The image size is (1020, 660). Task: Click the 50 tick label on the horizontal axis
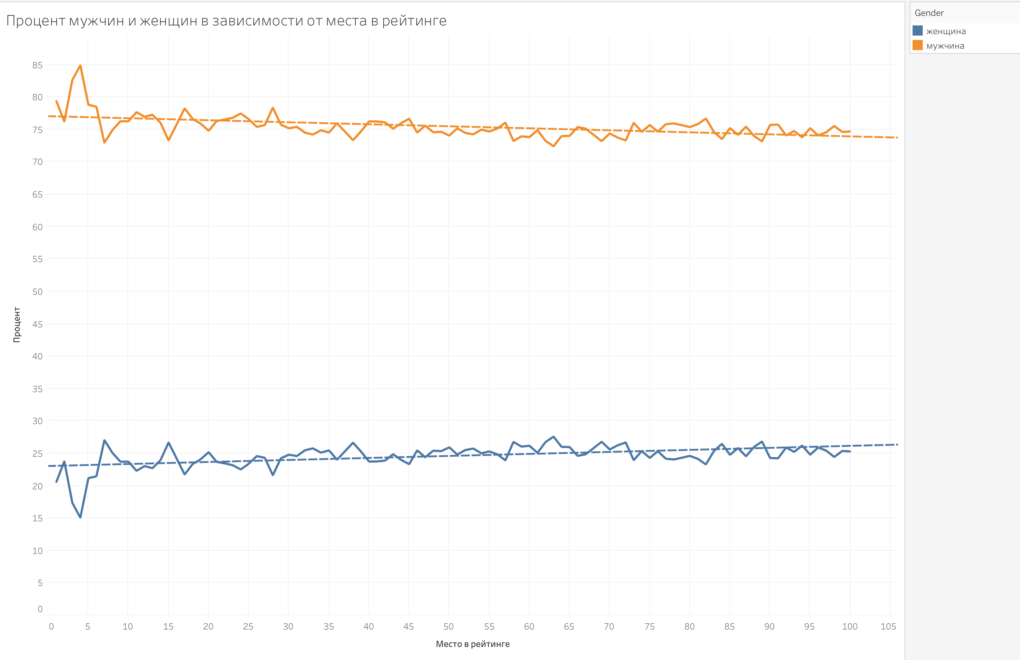point(449,627)
